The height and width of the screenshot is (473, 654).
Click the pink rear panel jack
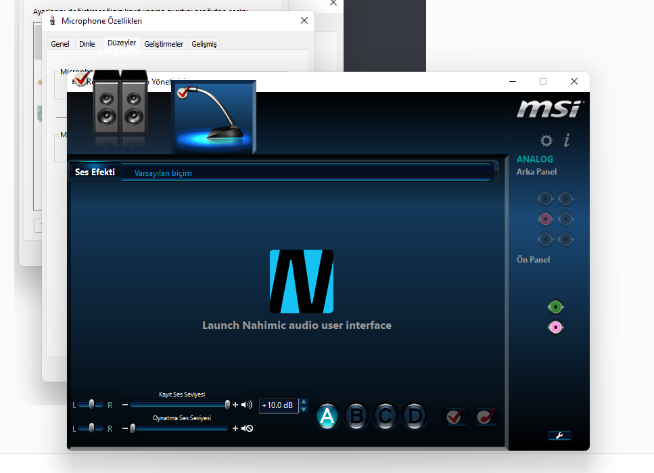coord(545,219)
